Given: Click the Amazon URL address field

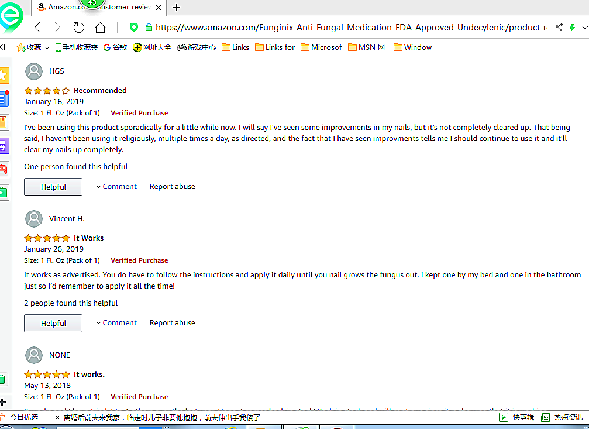Looking at the screenshot, I should [351, 28].
